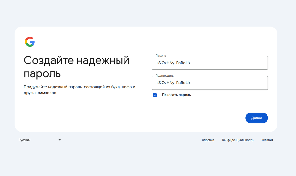The image size is (296, 176).
Task: Click the Google logo icon
Action: [x=30, y=42]
